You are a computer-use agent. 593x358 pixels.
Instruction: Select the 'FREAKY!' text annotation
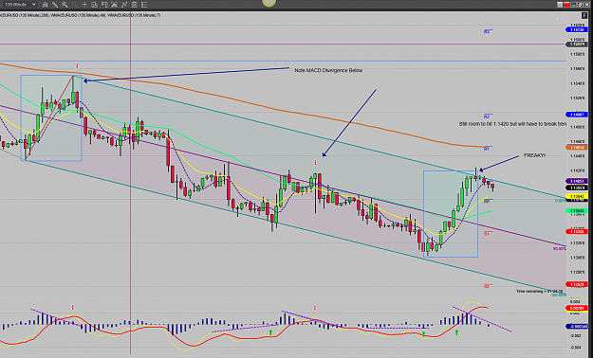click(x=534, y=155)
